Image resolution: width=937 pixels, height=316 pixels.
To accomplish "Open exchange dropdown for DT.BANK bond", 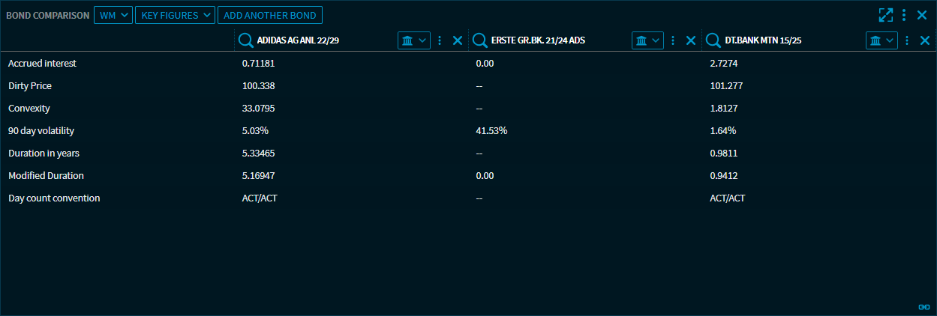I will (882, 40).
